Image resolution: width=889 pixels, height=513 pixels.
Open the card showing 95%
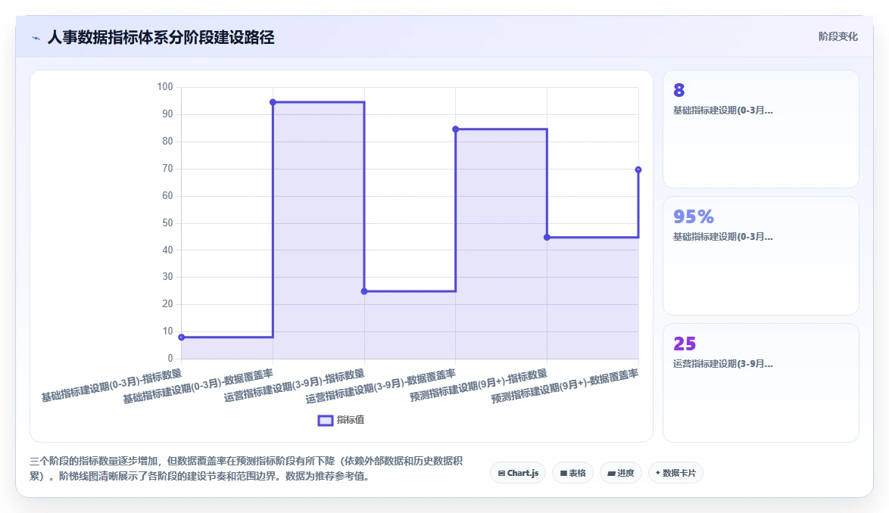[x=761, y=256]
